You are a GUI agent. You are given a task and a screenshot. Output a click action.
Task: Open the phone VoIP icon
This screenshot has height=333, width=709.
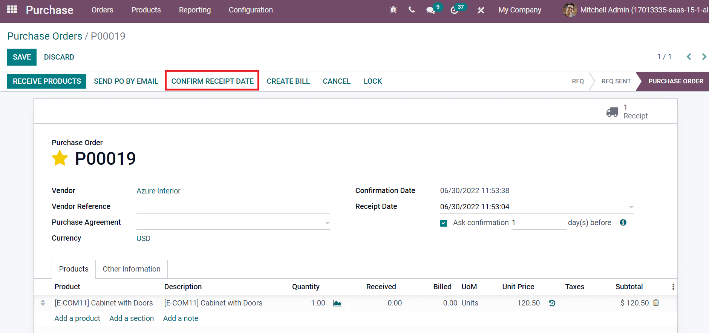(412, 10)
